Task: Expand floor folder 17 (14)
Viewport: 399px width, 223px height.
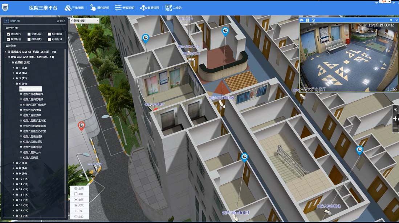Action: [x=14, y=211]
